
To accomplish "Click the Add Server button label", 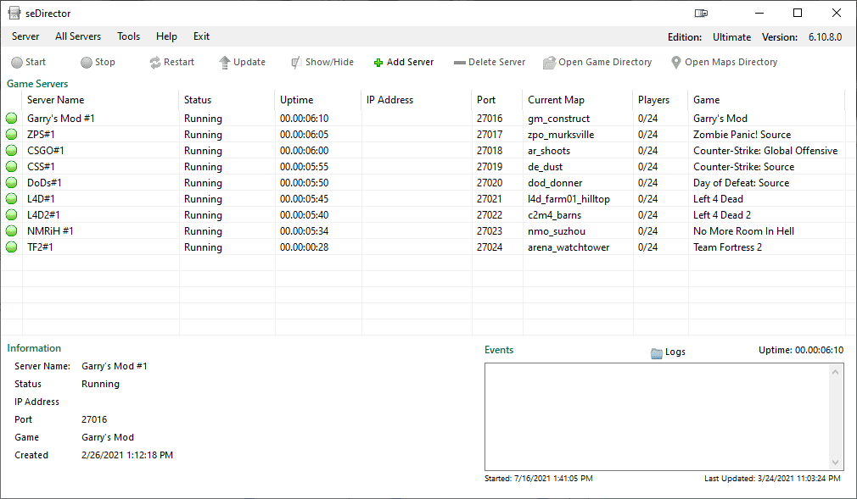I will pos(411,62).
